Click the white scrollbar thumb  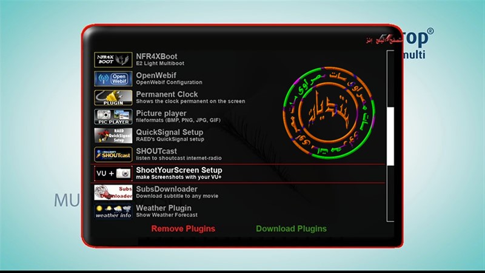[x=390, y=136]
